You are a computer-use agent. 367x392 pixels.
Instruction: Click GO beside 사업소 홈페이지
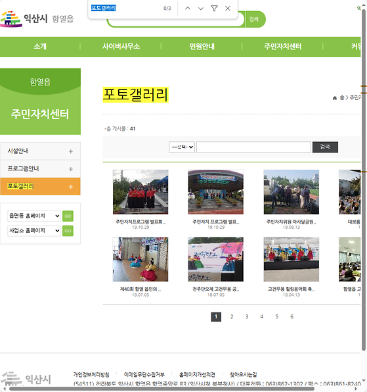coord(68,231)
